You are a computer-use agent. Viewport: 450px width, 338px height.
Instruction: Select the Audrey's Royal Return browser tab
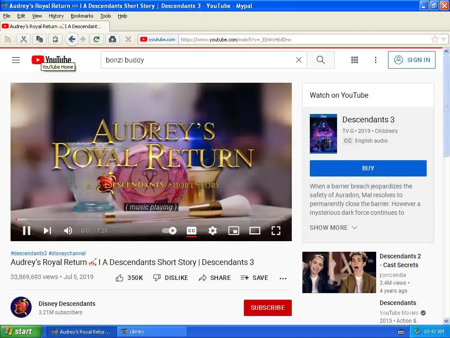coord(55,26)
